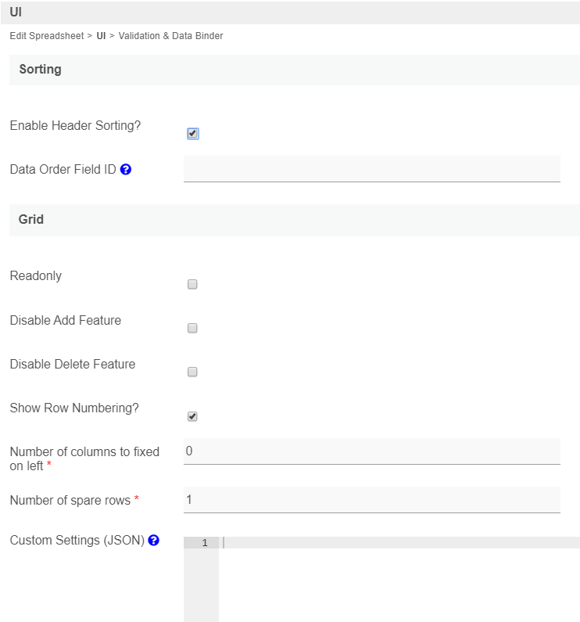Click the 'Enable Header Sorting?' label text

coord(75,125)
